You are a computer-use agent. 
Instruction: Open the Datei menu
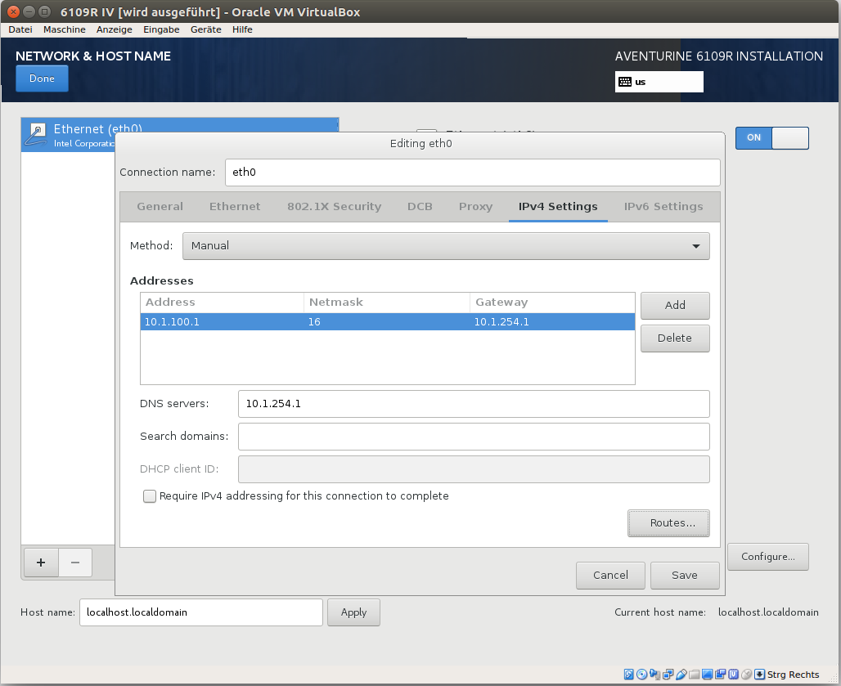pyautogui.click(x=20, y=29)
